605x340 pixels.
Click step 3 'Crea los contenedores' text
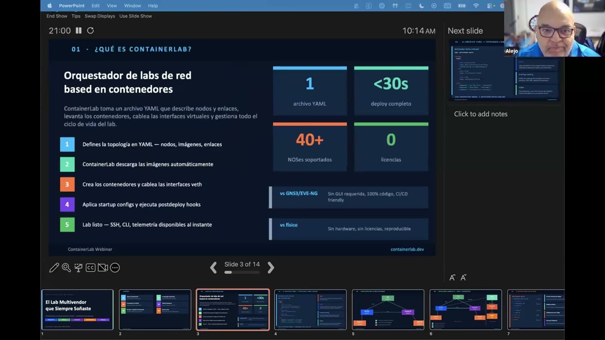click(x=142, y=185)
